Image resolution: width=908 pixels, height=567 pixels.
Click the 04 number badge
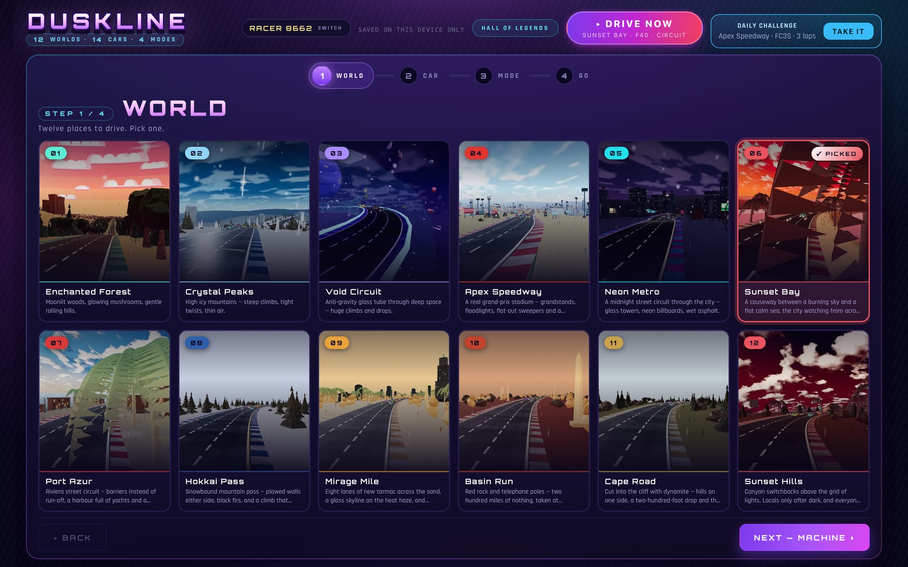476,153
